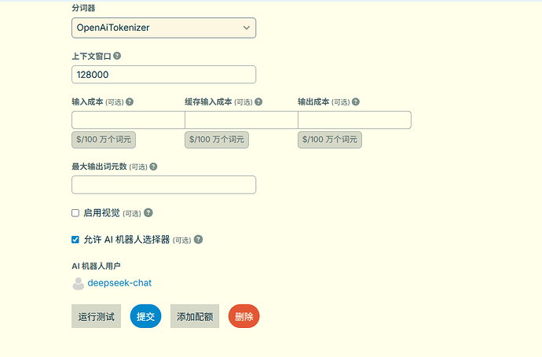Click the 缓存输入成本 help icon

pyautogui.click(x=258, y=101)
